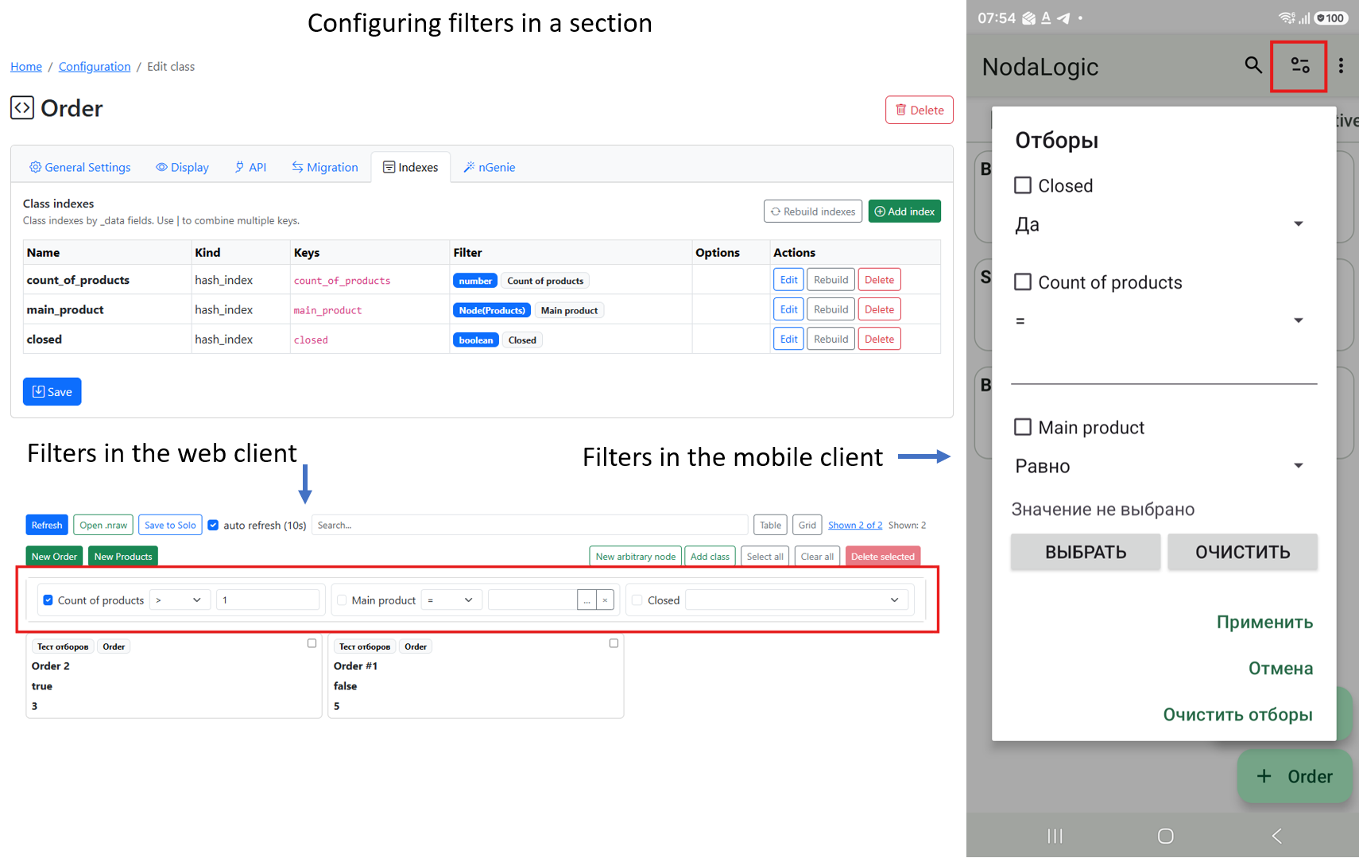Open mobile Count of products operator dropdown
This screenshot has height=858, width=1359.
click(1161, 320)
